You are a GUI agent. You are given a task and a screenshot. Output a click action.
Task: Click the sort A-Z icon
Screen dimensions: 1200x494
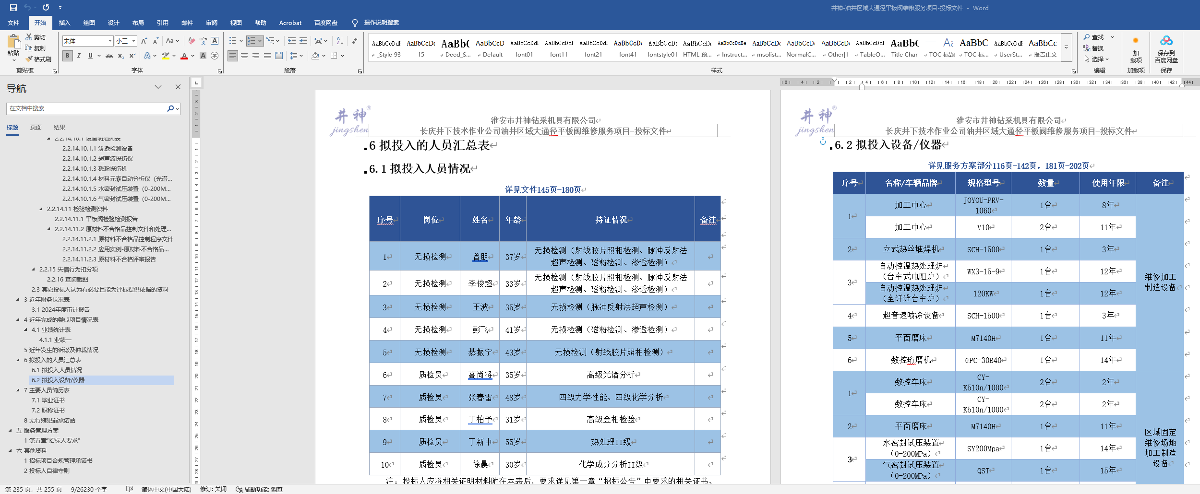click(x=340, y=41)
